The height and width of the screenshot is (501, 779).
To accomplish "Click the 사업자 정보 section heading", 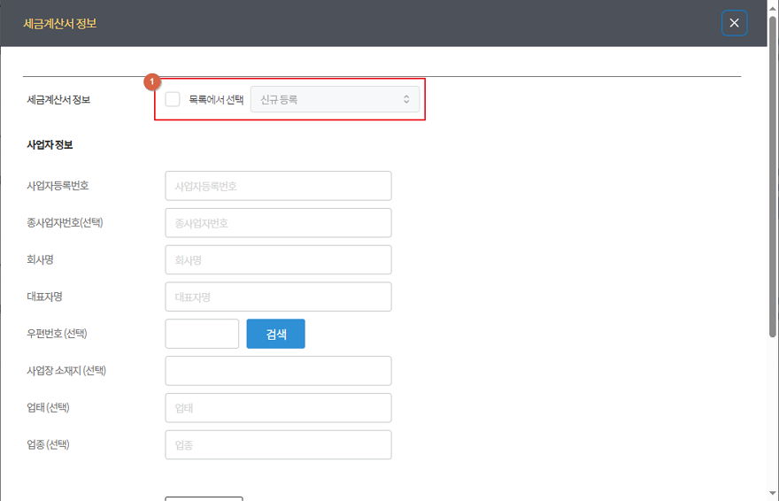I will click(50, 145).
